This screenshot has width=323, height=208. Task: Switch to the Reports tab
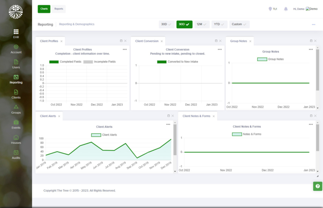click(x=59, y=9)
